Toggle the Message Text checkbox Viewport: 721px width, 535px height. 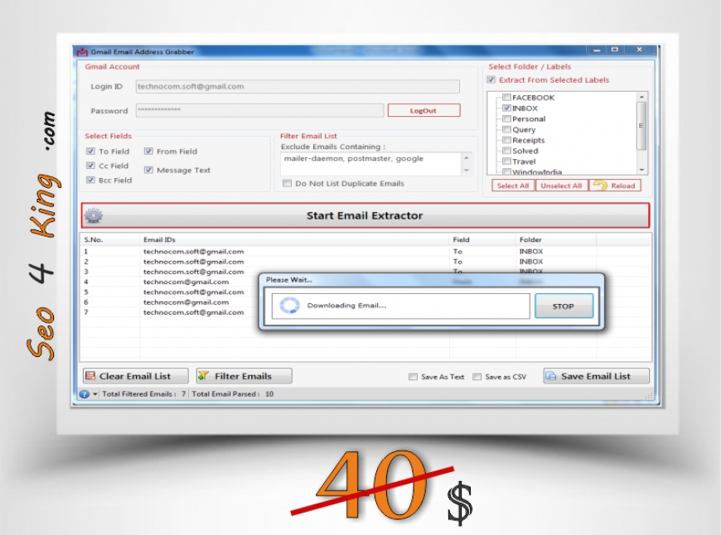click(148, 170)
